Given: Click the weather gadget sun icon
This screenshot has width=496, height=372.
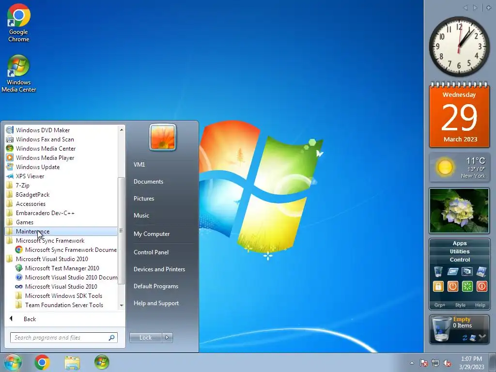Looking at the screenshot, I should [x=445, y=167].
